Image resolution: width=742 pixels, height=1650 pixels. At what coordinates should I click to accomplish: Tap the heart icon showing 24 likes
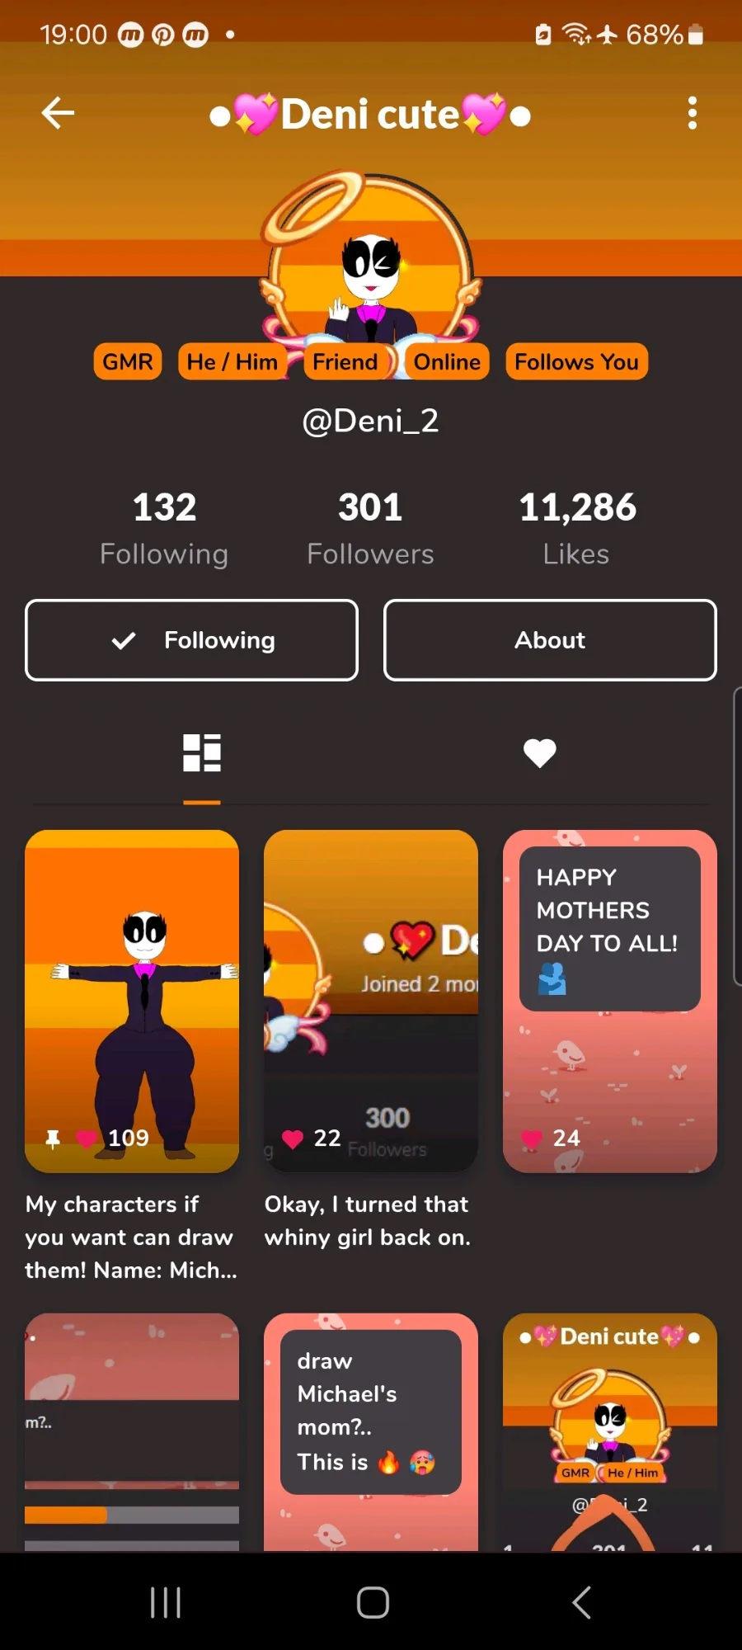pos(532,1138)
